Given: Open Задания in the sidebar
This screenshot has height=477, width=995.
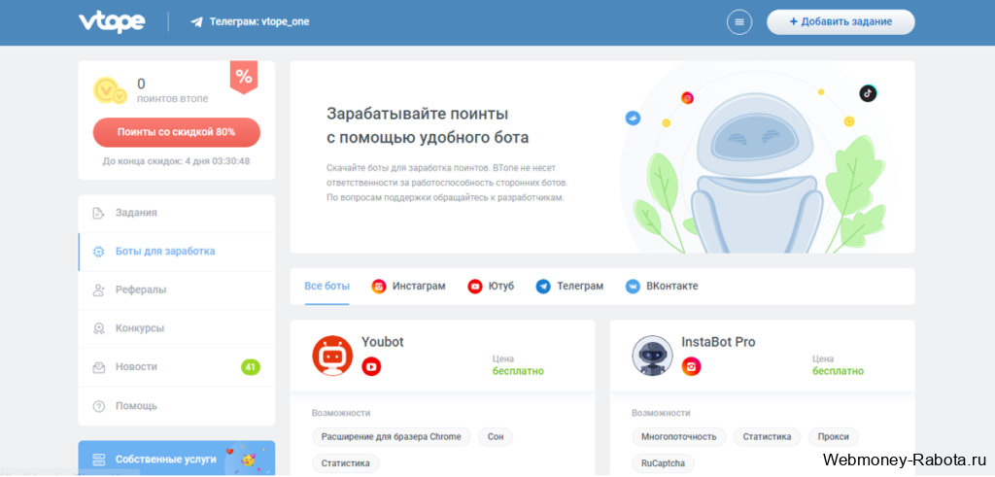Looking at the screenshot, I should [x=177, y=213].
